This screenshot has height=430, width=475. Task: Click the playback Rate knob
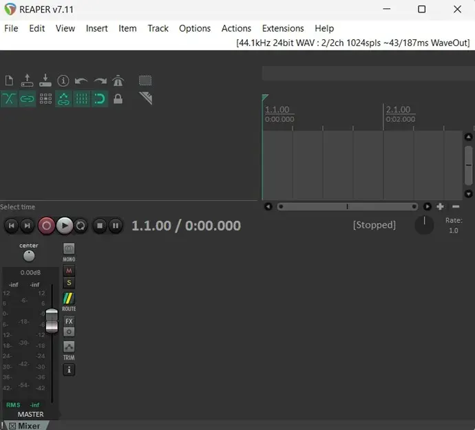[424, 225]
